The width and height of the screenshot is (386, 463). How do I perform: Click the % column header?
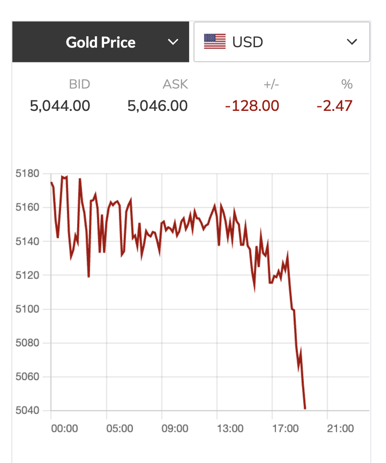click(347, 84)
